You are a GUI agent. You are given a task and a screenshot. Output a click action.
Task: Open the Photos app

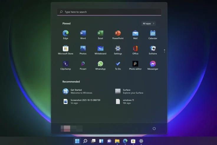(83, 50)
